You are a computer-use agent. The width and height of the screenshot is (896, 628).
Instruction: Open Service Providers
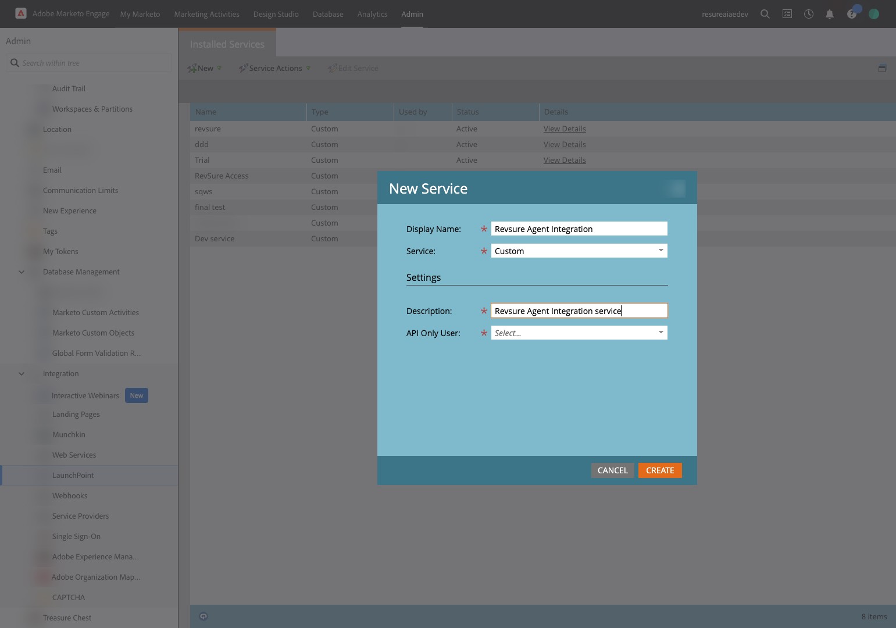80,516
